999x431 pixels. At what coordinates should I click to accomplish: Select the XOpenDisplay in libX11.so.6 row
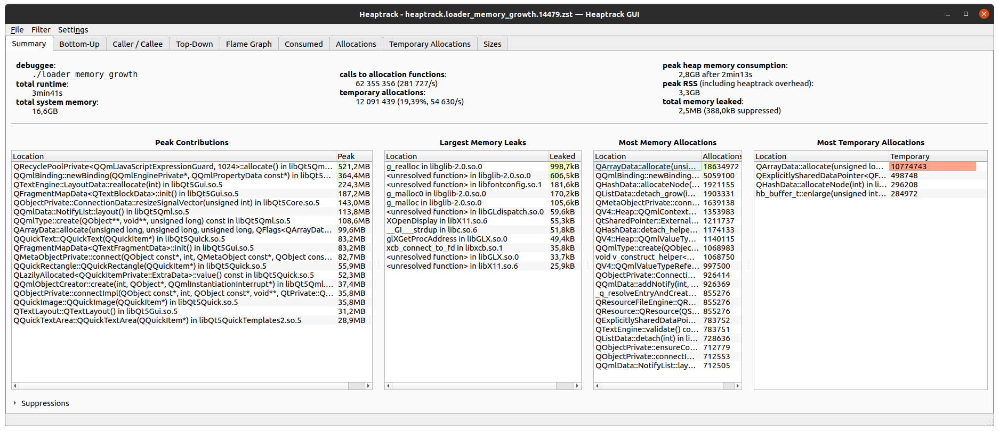click(x=483, y=221)
